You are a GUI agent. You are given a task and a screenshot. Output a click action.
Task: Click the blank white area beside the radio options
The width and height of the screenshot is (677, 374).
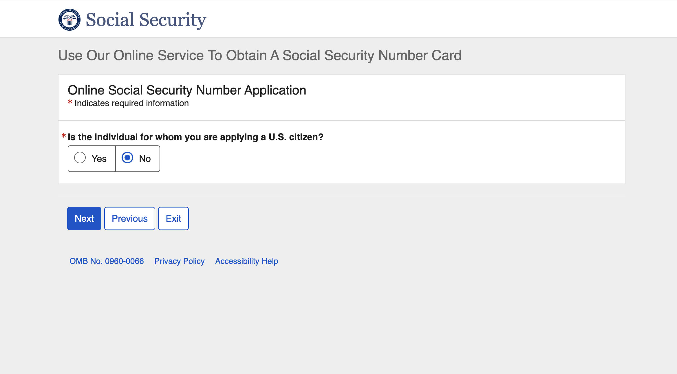click(x=391, y=159)
